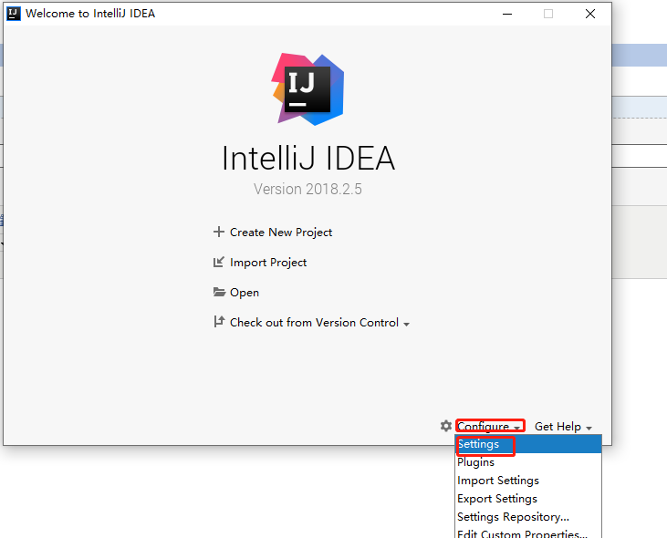667x538 pixels.
Task: Click the version control checkout icon
Action: pos(219,322)
